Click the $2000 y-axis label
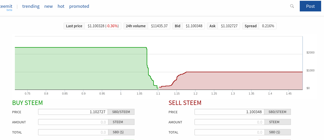The image size is (324, 140). (x=310, y=52)
